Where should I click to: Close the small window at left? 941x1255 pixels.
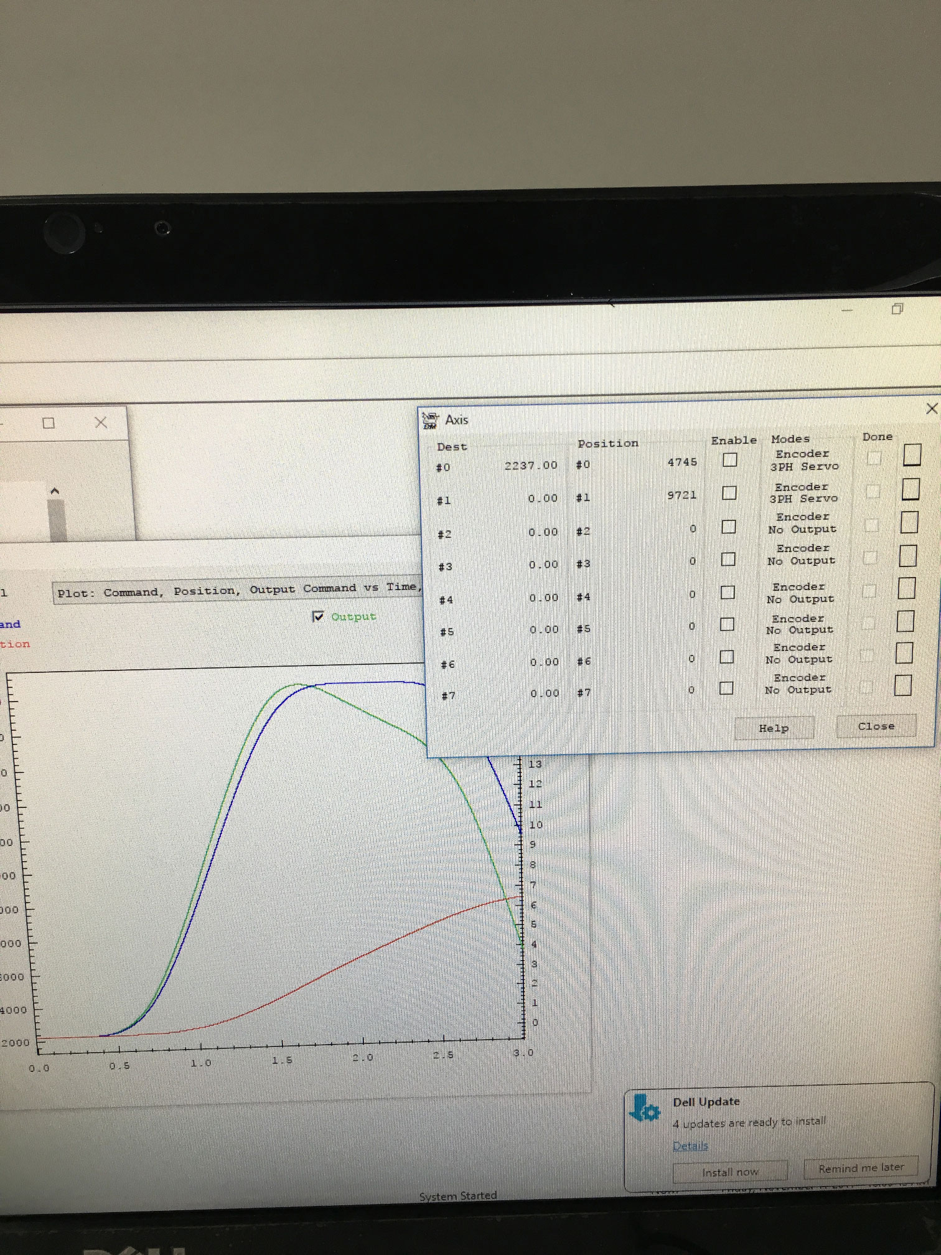pyautogui.click(x=101, y=423)
